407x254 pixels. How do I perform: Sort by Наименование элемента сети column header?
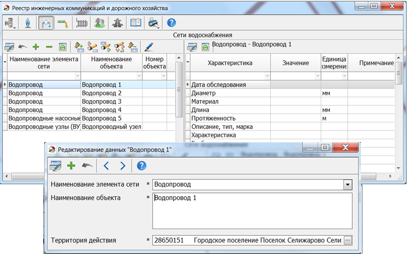click(44, 63)
